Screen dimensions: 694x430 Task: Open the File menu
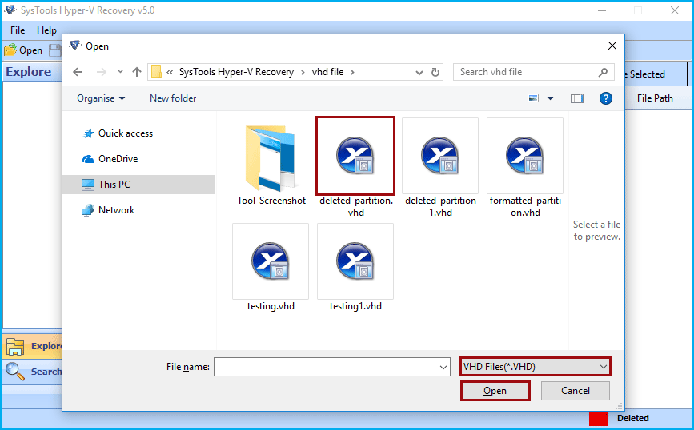click(18, 30)
